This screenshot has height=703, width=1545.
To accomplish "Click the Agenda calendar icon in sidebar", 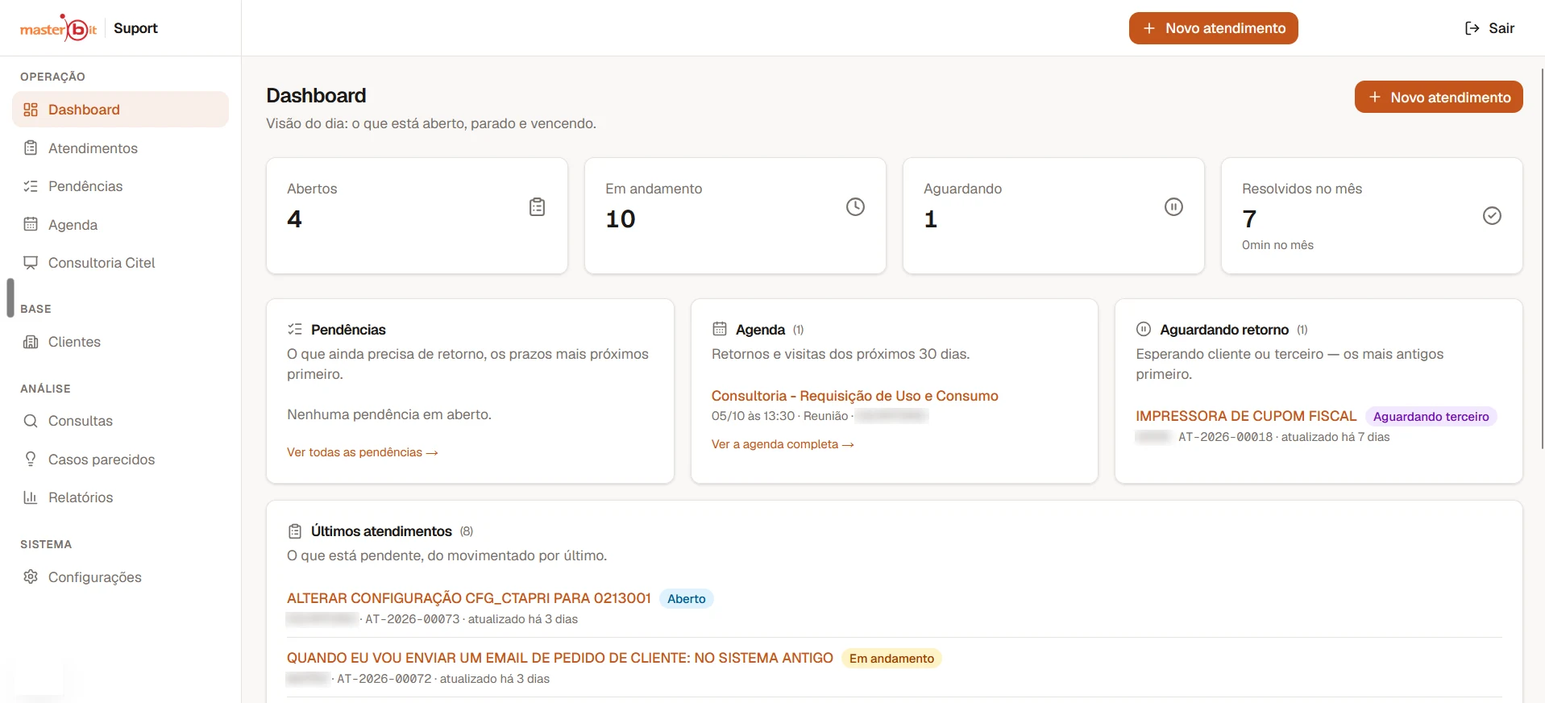I will point(31,225).
